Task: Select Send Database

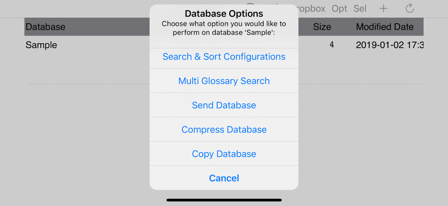Action: click(x=224, y=105)
